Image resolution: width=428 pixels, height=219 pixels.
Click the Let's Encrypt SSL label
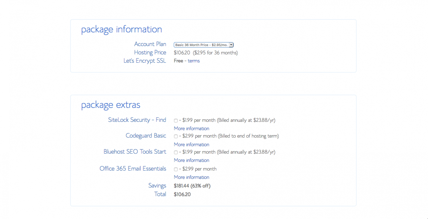tap(144, 61)
